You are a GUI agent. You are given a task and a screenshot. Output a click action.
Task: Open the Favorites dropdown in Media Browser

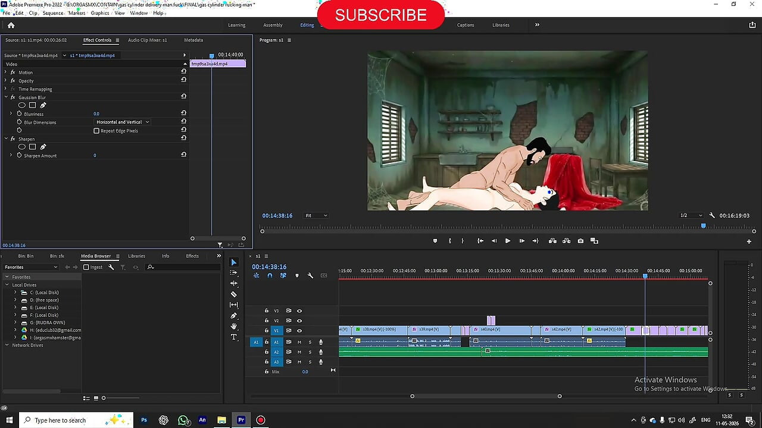(x=31, y=267)
